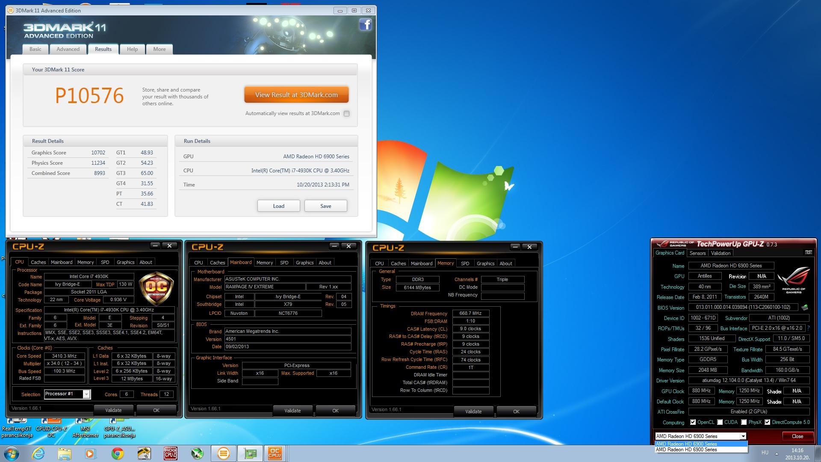Select second AMD Radeon HD 6900 list entry
This screenshot has height=462, width=821.
[x=686, y=450]
